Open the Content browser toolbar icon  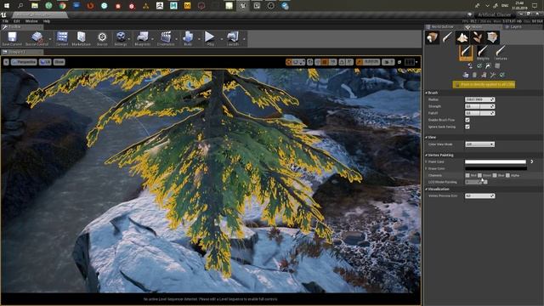[62, 39]
